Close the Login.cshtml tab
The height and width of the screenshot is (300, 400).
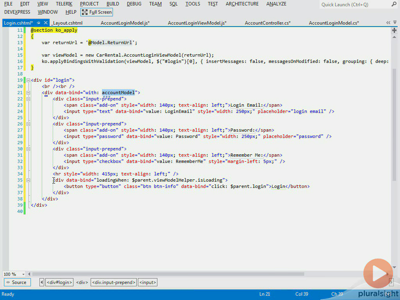coord(46,23)
